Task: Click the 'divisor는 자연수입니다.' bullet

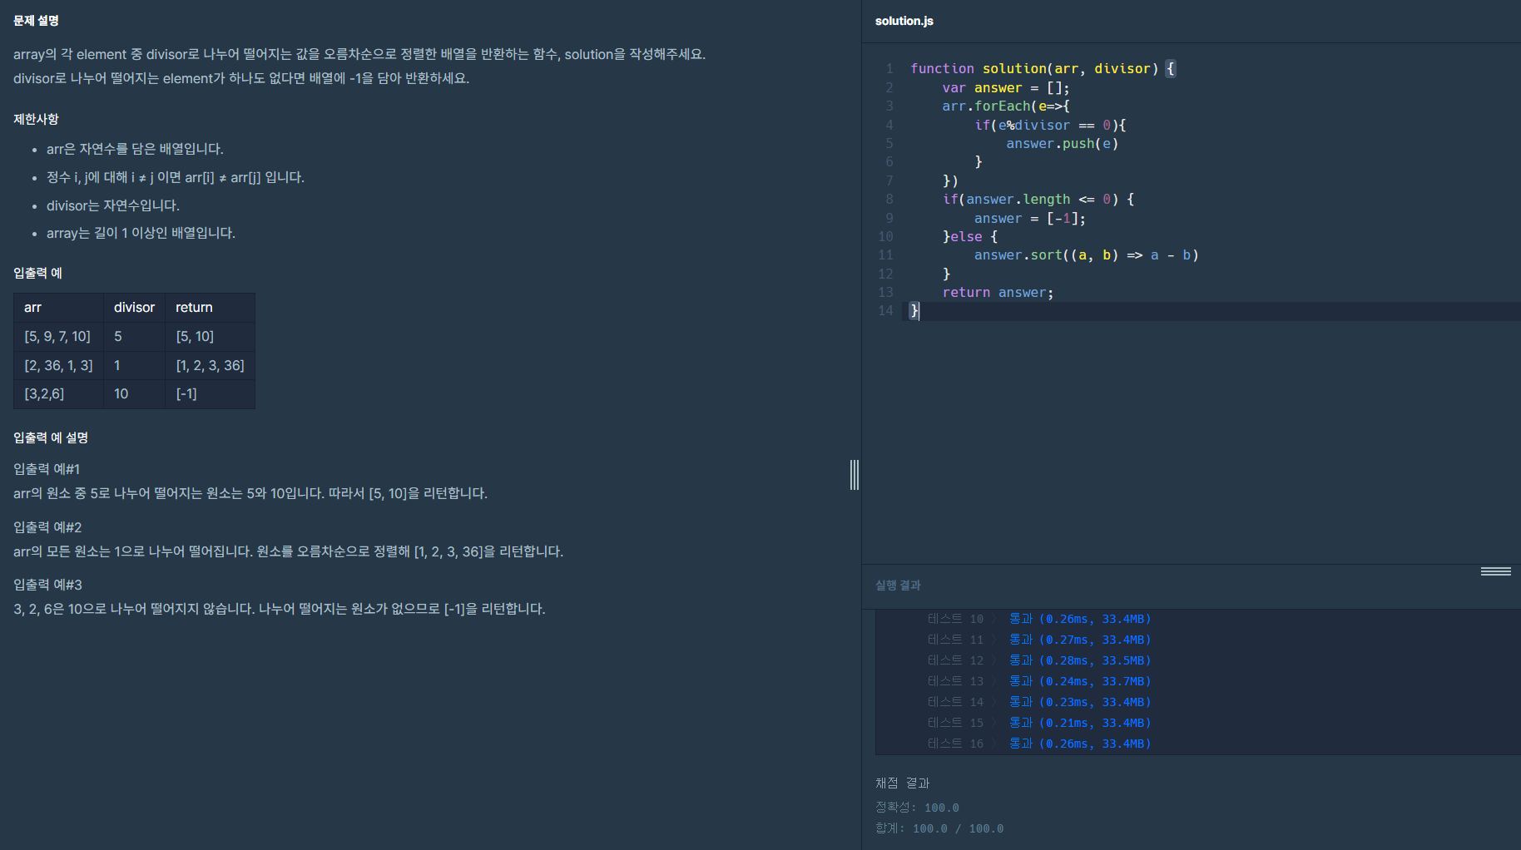Action: point(113,205)
